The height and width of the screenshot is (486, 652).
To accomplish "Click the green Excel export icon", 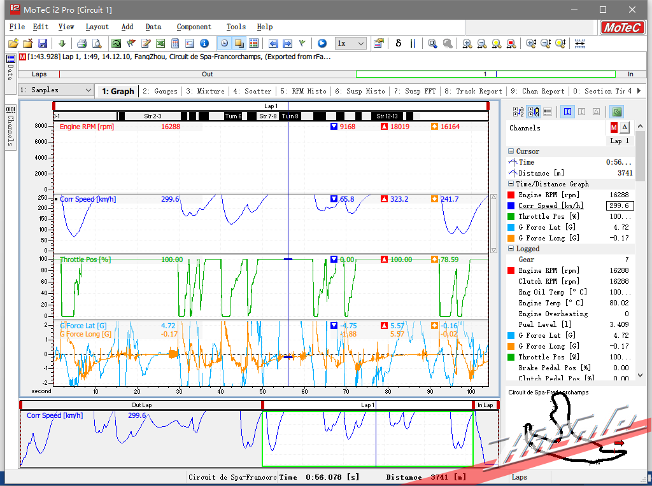I will 160,43.
